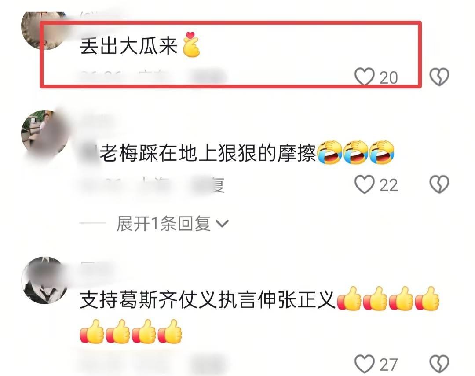Image resolution: width=475 pixels, height=376 pixels.
Task: Click finger-heart emoji after "丢出大瓜来"
Action: click(x=191, y=44)
